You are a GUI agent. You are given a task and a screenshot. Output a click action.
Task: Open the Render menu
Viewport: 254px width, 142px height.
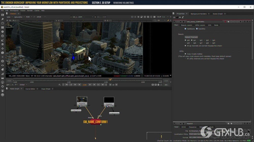30,10
